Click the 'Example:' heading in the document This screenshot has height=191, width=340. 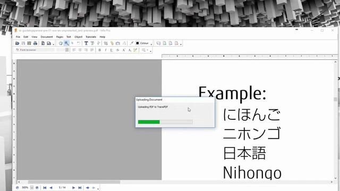pos(232,93)
